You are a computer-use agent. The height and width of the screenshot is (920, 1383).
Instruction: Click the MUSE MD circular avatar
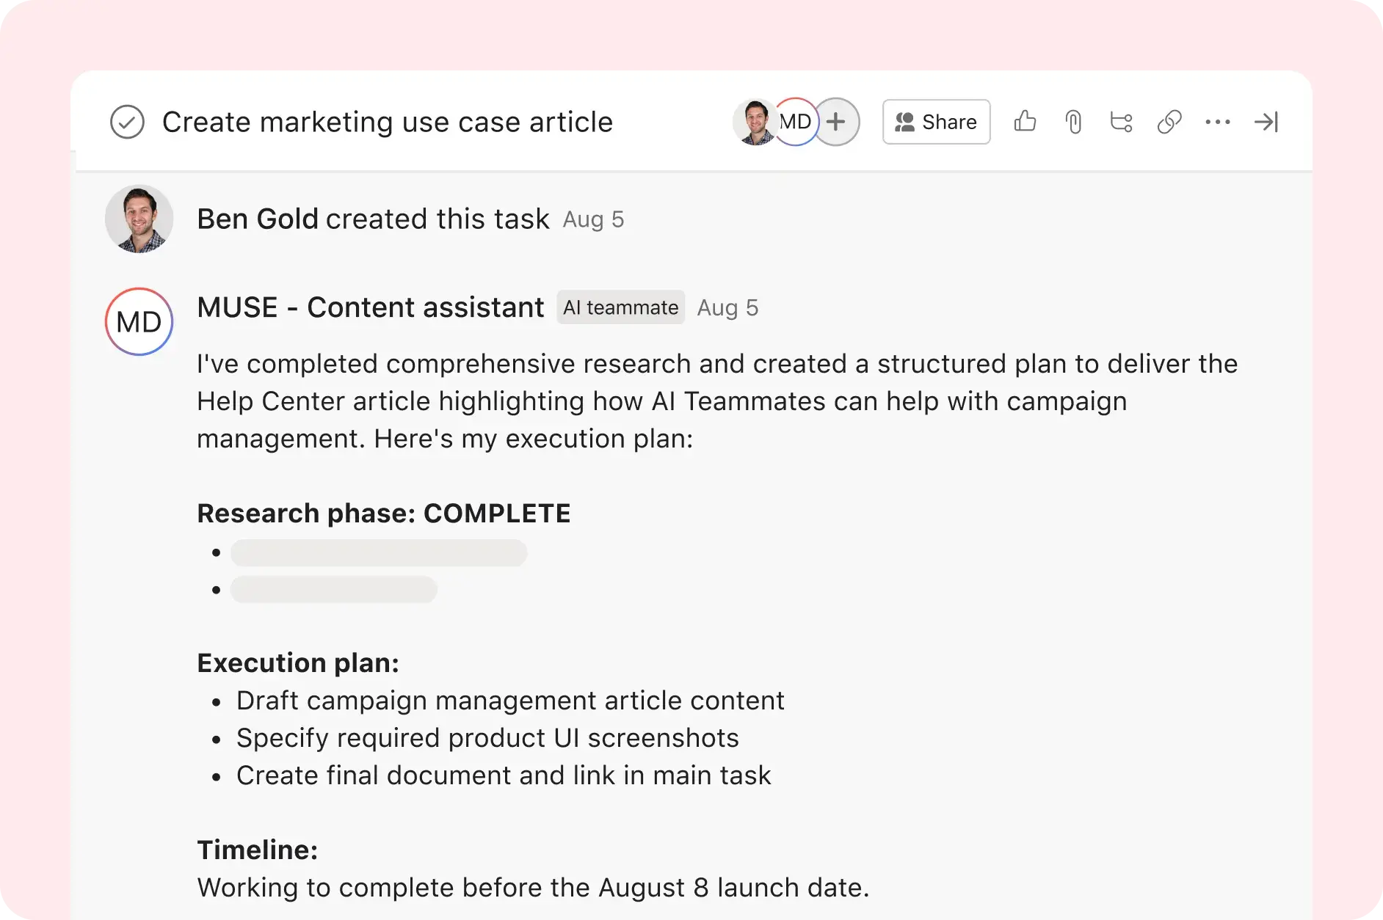coord(139,321)
